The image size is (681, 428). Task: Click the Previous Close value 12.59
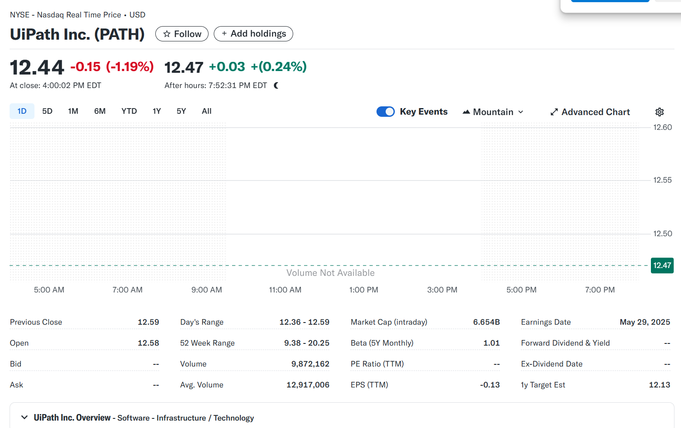[148, 322]
